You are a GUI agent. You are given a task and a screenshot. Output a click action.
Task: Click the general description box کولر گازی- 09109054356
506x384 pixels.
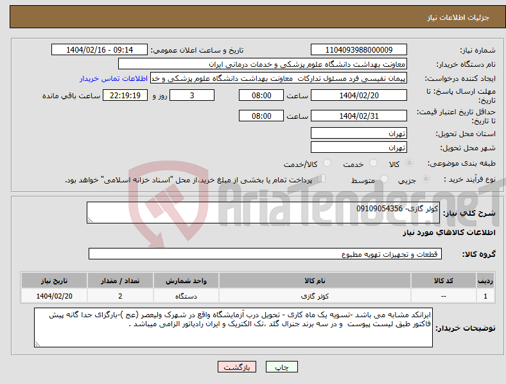pyautogui.click(x=263, y=213)
